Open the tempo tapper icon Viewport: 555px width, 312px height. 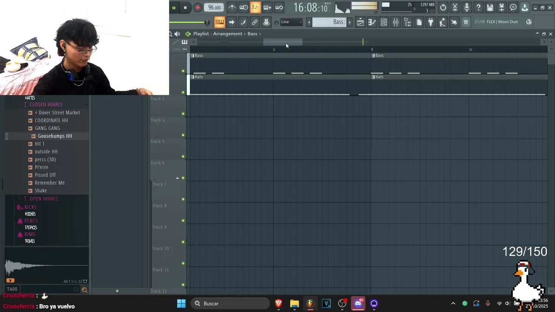[x=442, y=22]
